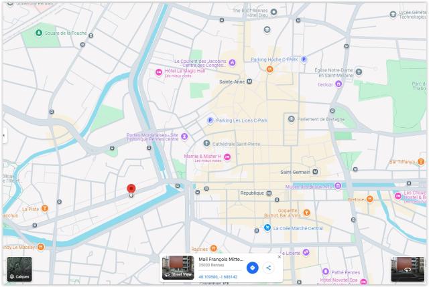This screenshot has height=287, width=429.
Task: Click the Saint-Germain metro station icon
Action: (x=315, y=172)
